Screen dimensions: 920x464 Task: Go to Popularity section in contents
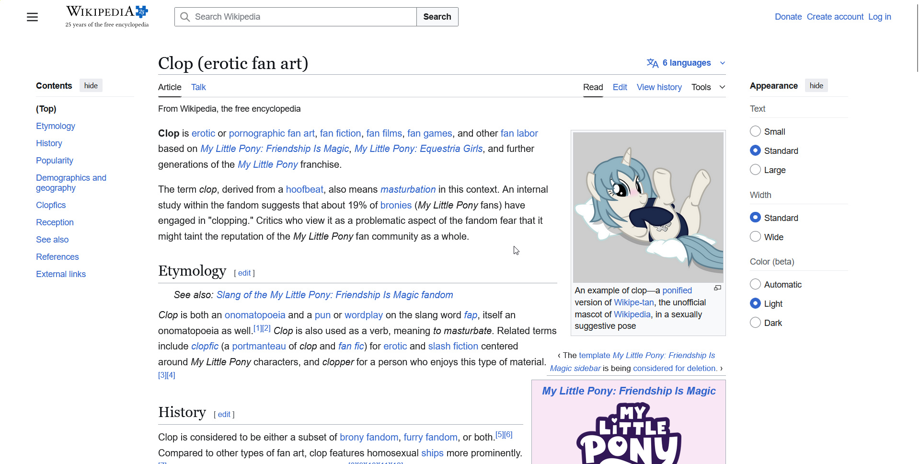[x=55, y=161]
